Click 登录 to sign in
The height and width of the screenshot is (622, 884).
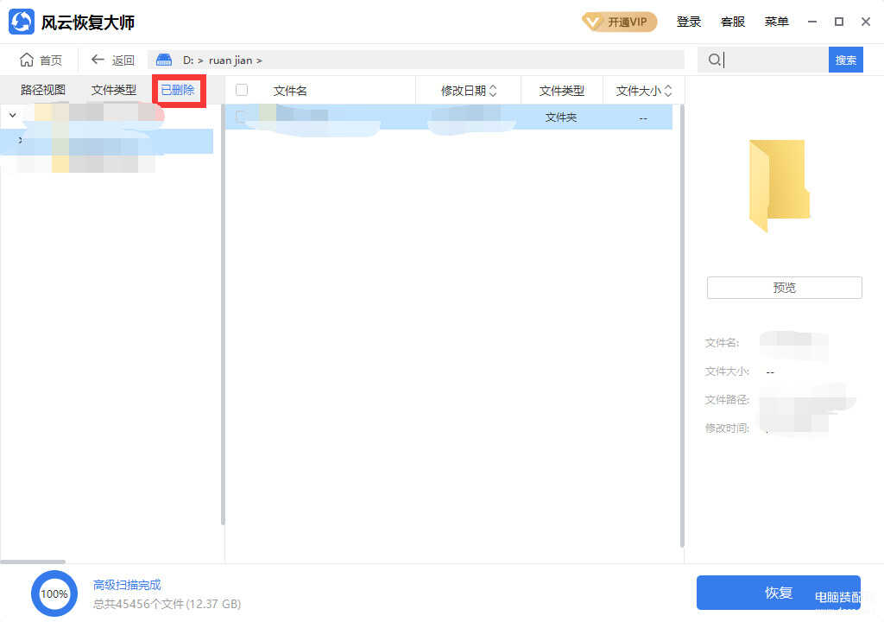[x=688, y=22]
